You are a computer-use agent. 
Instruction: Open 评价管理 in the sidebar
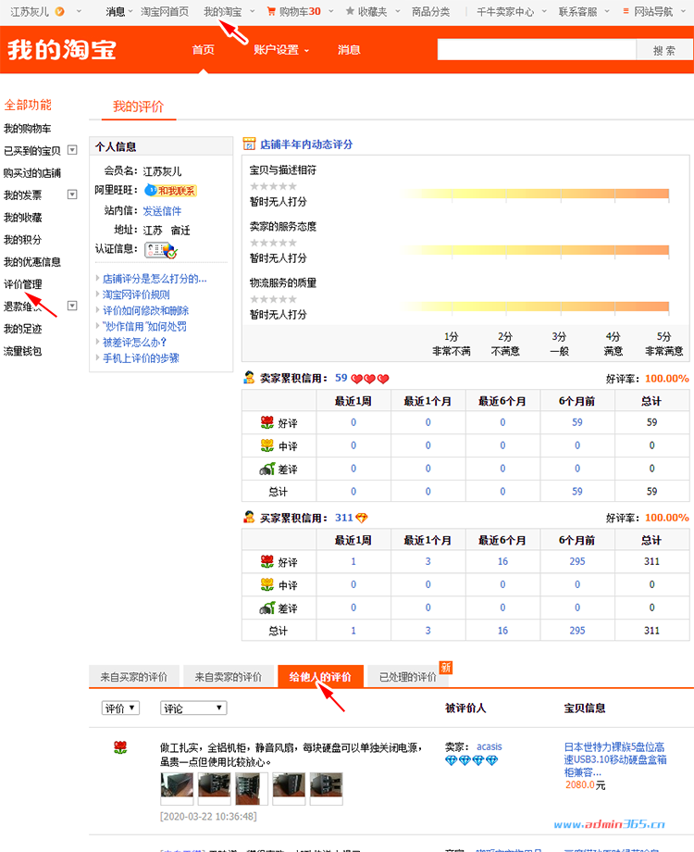(23, 284)
